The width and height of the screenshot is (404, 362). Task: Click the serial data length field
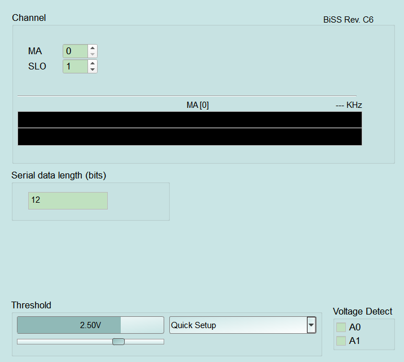pyautogui.click(x=68, y=200)
